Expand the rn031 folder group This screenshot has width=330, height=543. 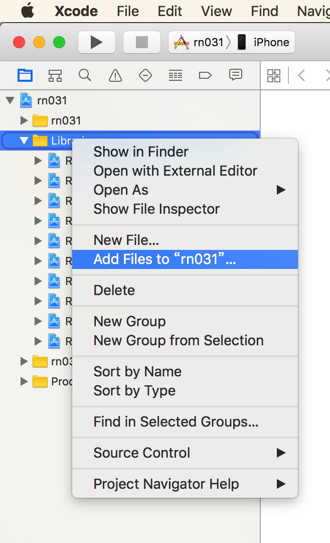[24, 120]
